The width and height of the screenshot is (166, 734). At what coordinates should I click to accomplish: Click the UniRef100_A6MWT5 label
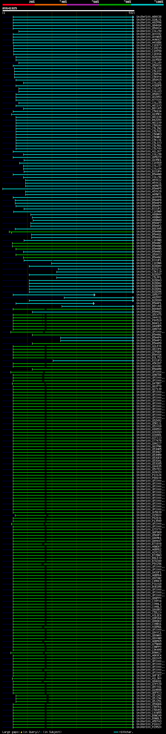[x=149, y=186]
